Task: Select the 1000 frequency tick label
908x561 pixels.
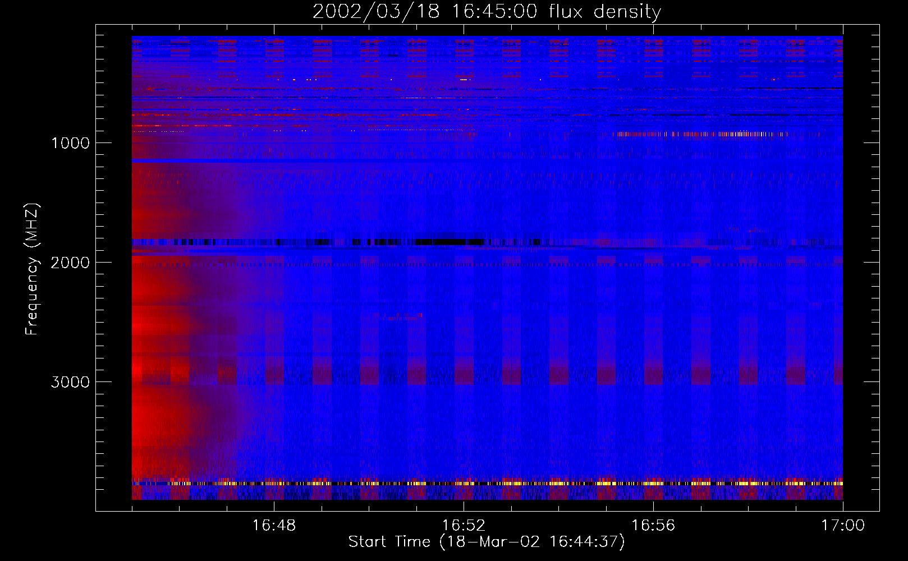Action: point(70,143)
